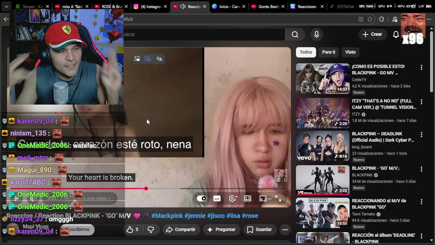Viewport: 435px width, 245px height.
Task: Open the #rose hashtag link
Action: (250, 216)
